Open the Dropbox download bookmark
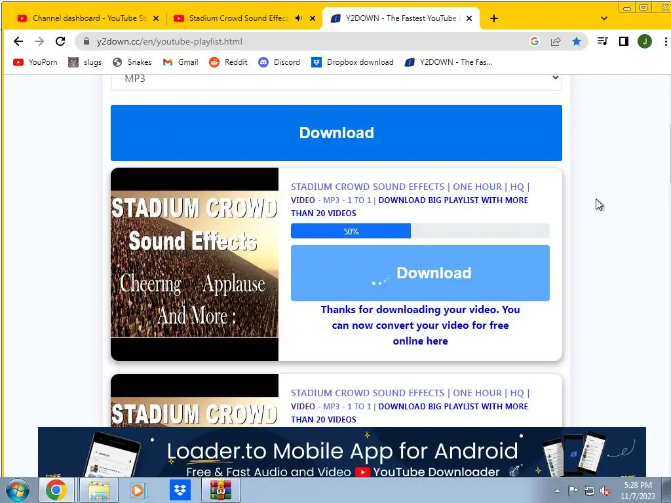The image size is (671, 503). (352, 62)
